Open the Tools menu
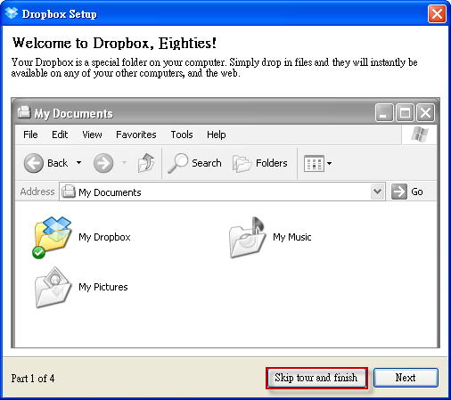The width and height of the screenshot is (451, 400). [x=182, y=135]
